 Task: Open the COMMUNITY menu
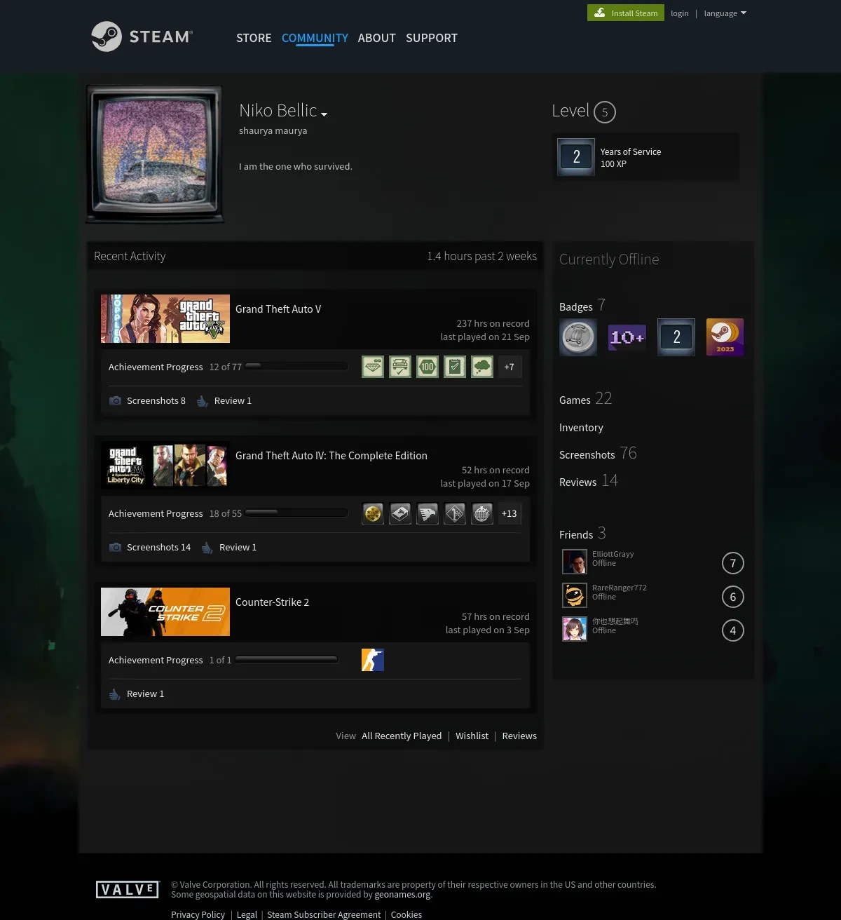click(315, 38)
